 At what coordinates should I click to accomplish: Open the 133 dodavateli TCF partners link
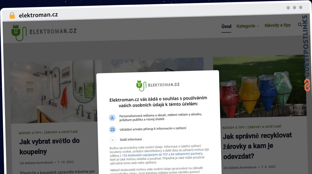tap(162, 154)
